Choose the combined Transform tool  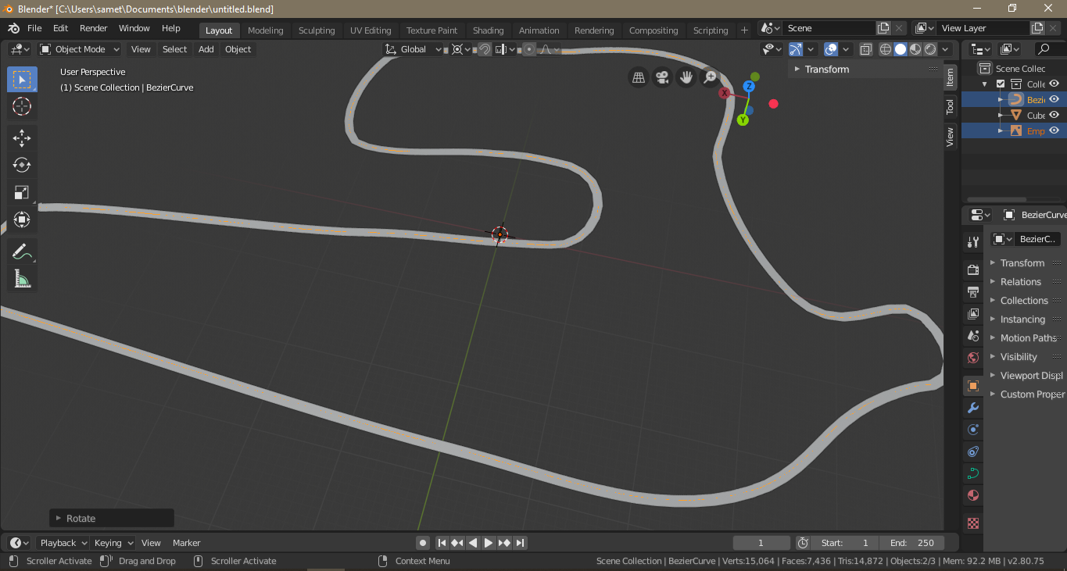[22, 219]
